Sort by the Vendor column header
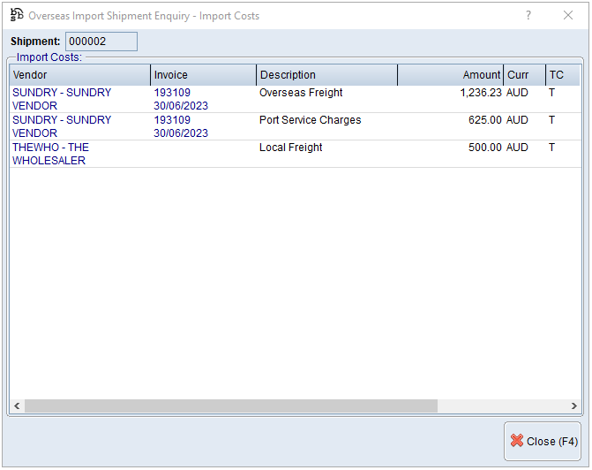 click(79, 75)
